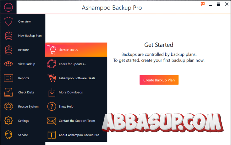Viewport: 231px width, 145px height.
Task: Select License status in the submenu
Action: (x=76, y=50)
